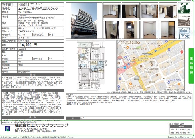Open the building exterior photo
This screenshot has height=139, width=195.
point(84,21)
